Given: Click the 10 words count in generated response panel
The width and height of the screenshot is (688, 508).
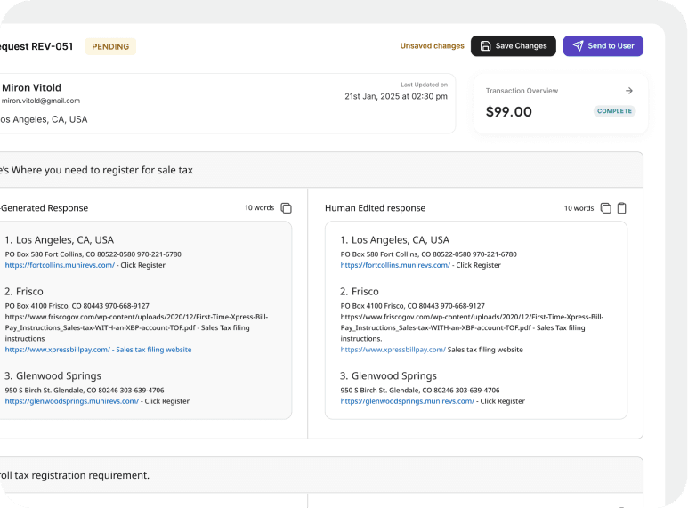Looking at the screenshot, I should (x=259, y=207).
